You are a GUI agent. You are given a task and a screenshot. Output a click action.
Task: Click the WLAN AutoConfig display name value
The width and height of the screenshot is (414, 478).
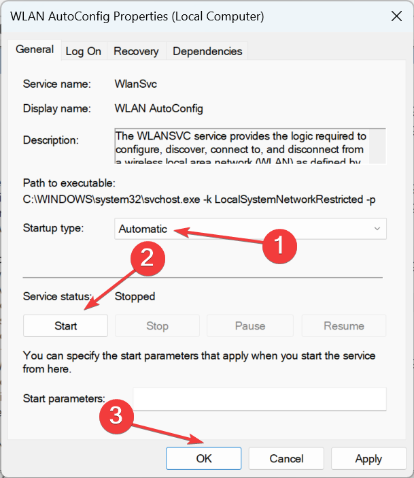click(159, 108)
